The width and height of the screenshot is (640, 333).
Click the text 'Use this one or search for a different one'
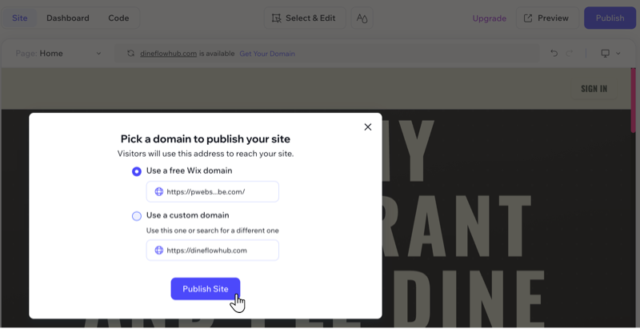tap(213, 231)
